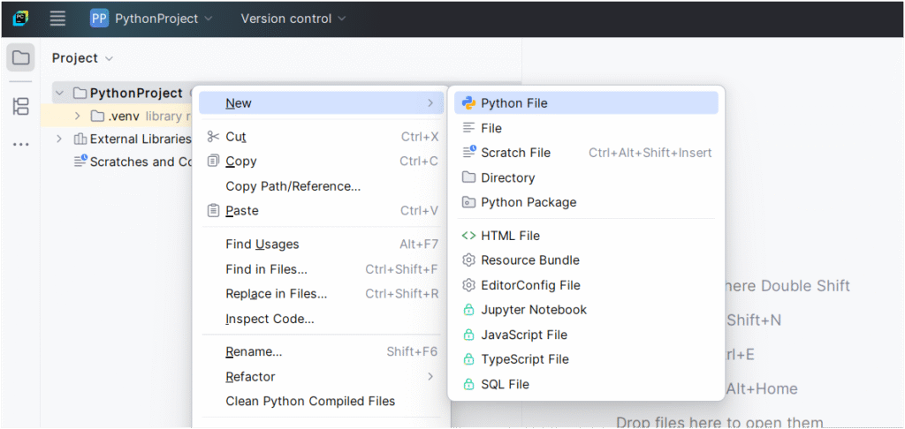Create a new Jupyter Notebook
905x429 pixels.
[x=587, y=310]
